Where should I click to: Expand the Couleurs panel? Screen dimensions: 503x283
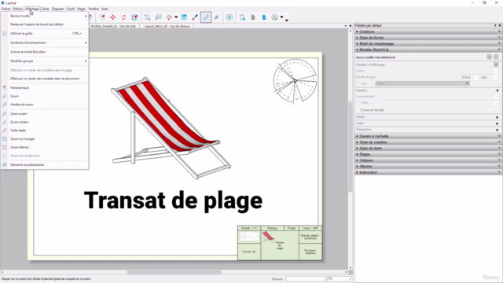358,31
